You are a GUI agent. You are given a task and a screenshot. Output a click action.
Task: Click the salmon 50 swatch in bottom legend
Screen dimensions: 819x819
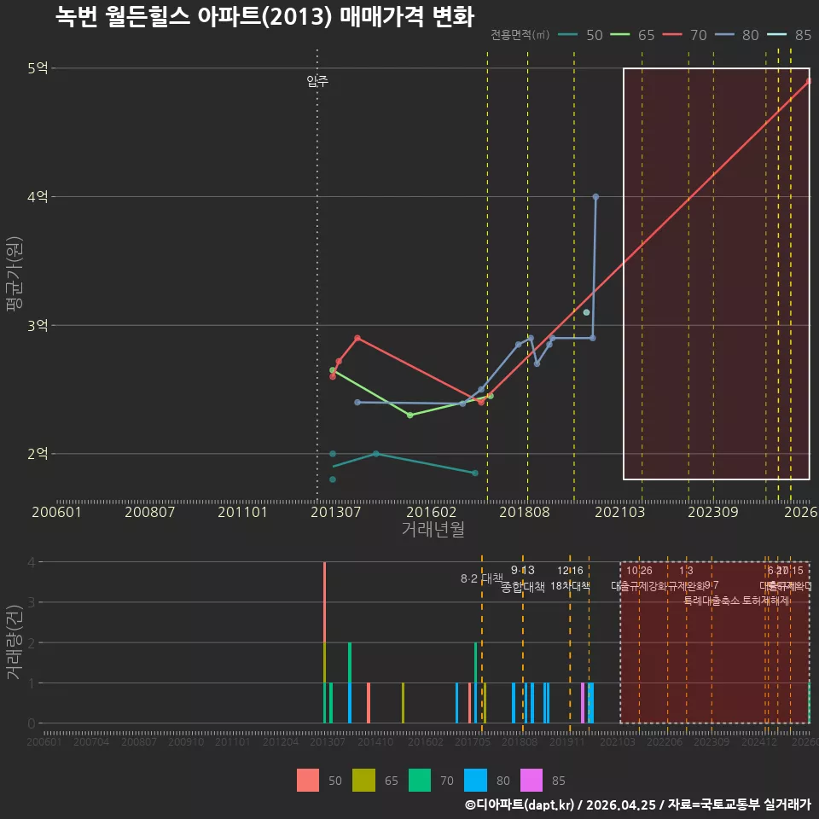pyautogui.click(x=308, y=781)
